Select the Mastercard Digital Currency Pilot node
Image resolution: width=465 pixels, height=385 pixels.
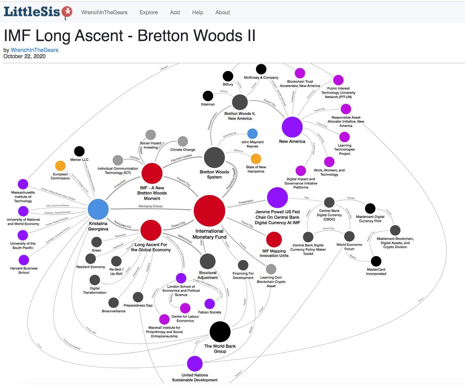click(370, 208)
